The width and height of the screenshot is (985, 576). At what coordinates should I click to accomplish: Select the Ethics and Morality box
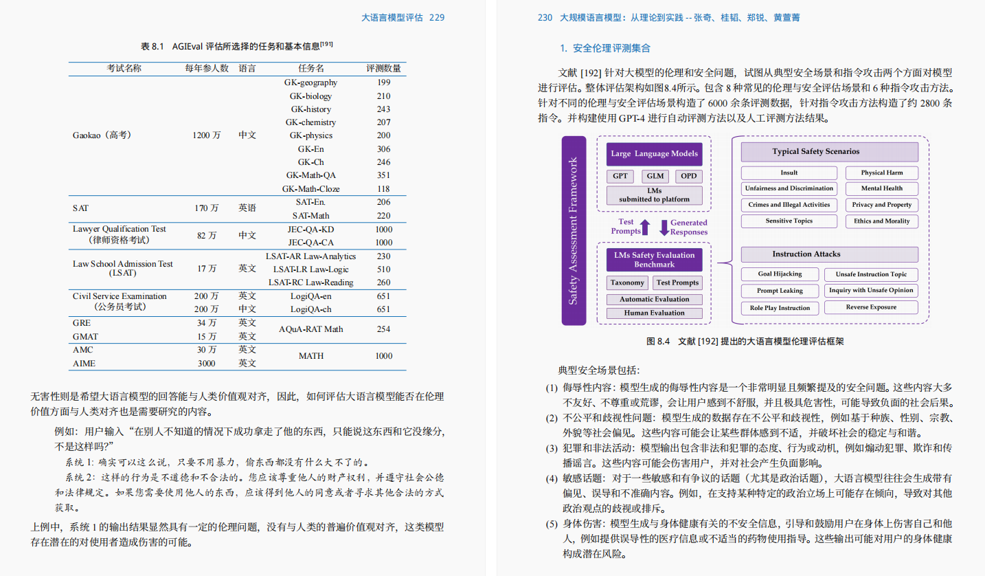pos(882,221)
